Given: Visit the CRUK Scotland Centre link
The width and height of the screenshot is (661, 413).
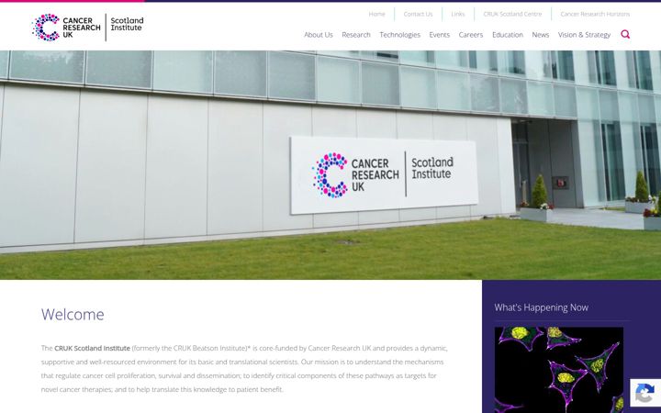Looking at the screenshot, I should (512, 14).
